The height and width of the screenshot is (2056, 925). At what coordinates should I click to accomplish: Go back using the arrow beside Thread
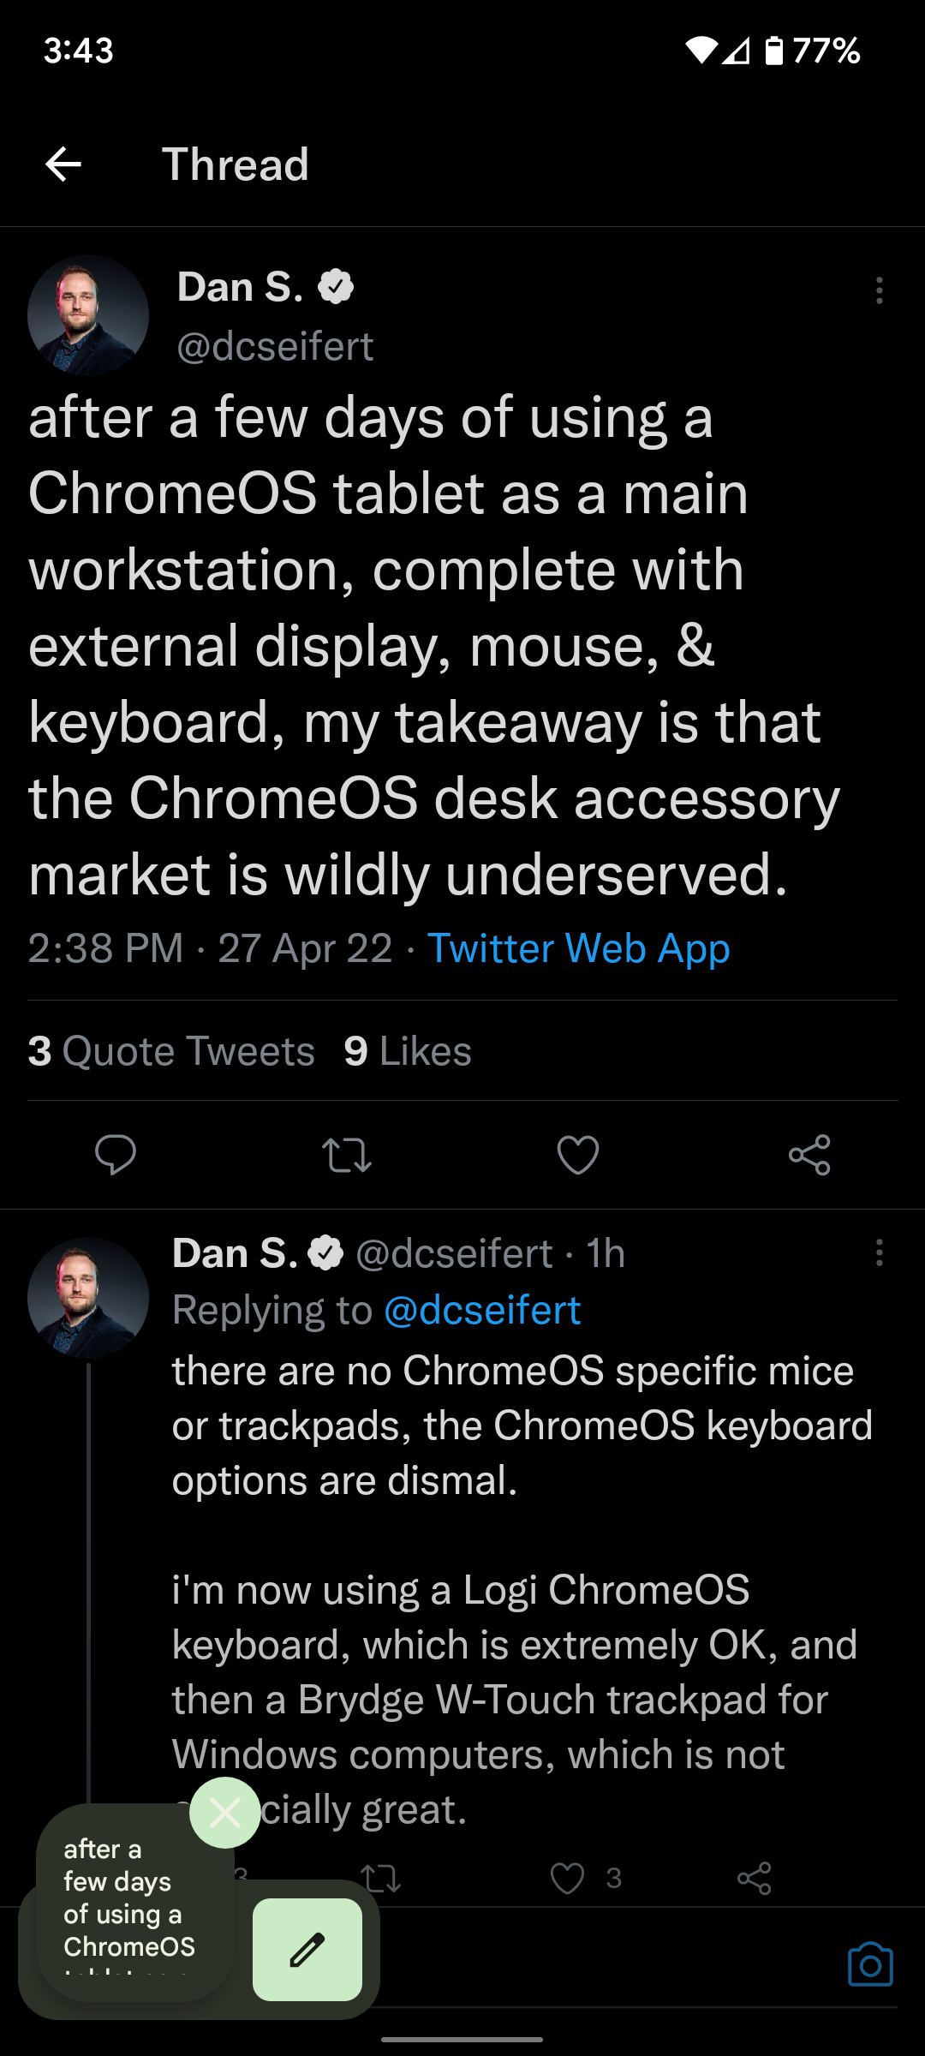[x=63, y=164]
